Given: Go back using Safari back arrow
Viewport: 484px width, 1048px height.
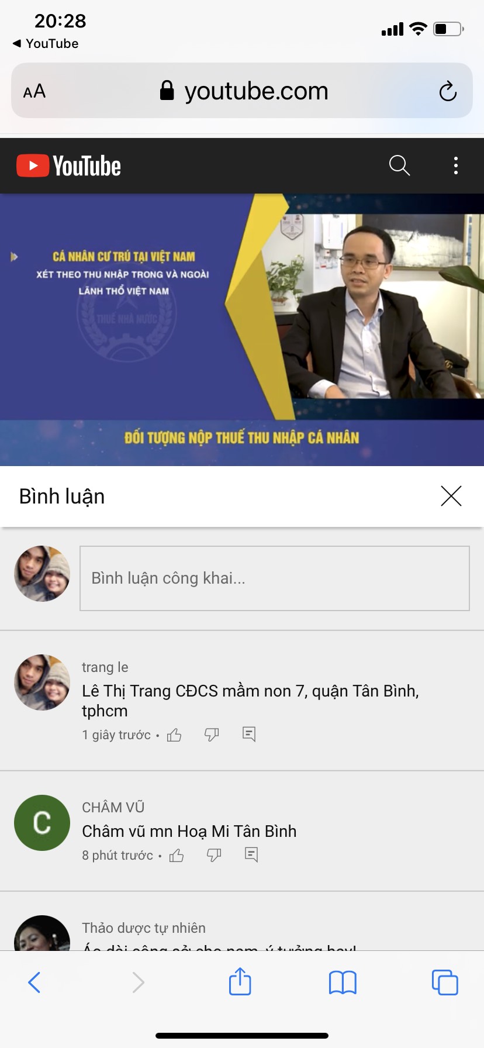Looking at the screenshot, I should coord(34,982).
